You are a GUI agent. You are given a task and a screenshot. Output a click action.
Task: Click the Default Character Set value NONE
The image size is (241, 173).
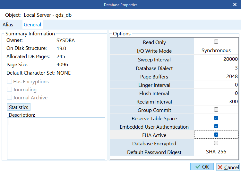(64, 73)
